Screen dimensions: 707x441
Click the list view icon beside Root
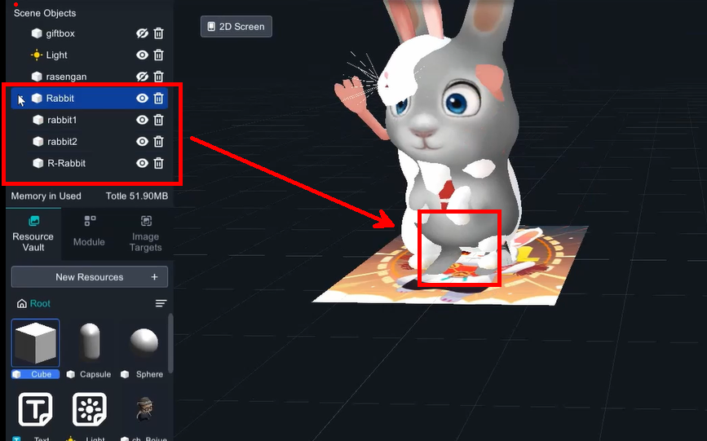click(161, 303)
